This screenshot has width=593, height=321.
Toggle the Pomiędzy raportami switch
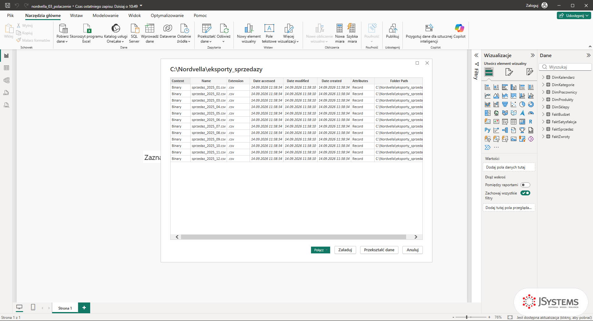point(525,185)
